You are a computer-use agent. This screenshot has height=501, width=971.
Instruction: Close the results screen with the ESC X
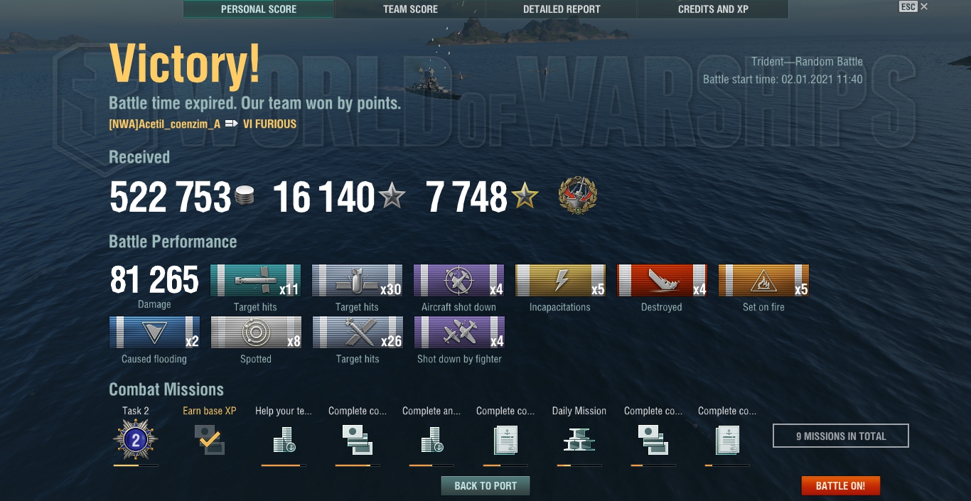(x=923, y=6)
